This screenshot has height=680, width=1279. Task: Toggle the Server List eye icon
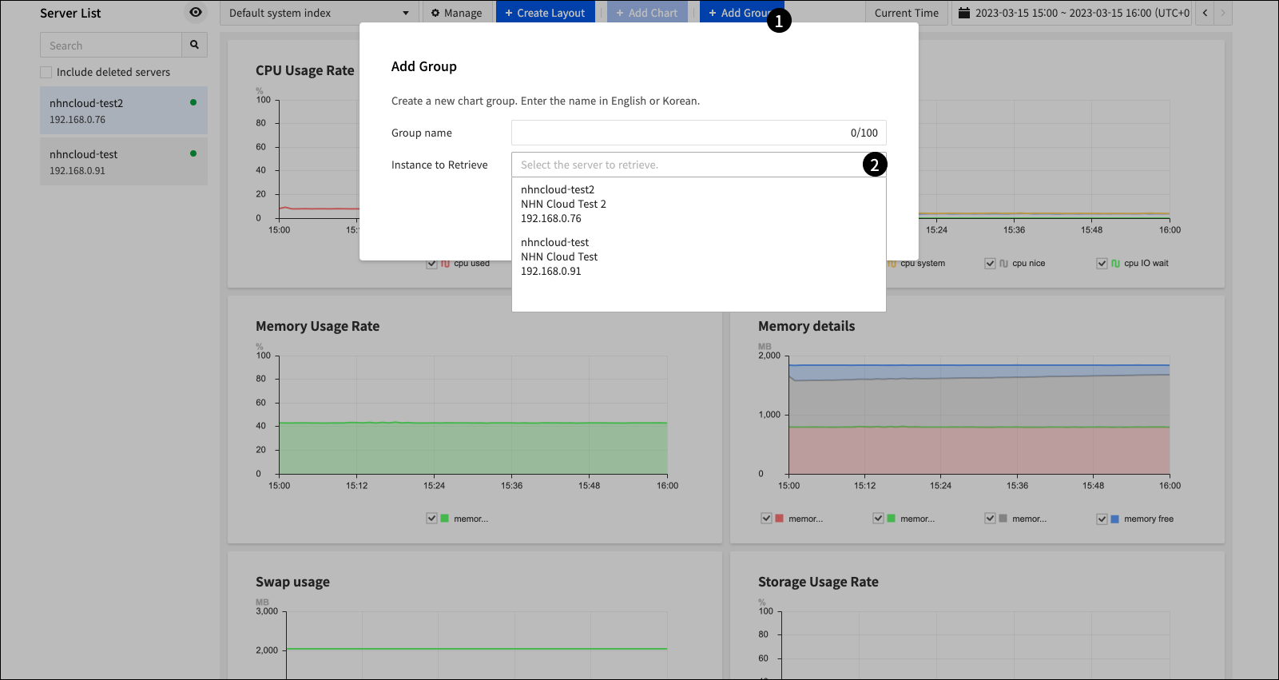click(196, 13)
